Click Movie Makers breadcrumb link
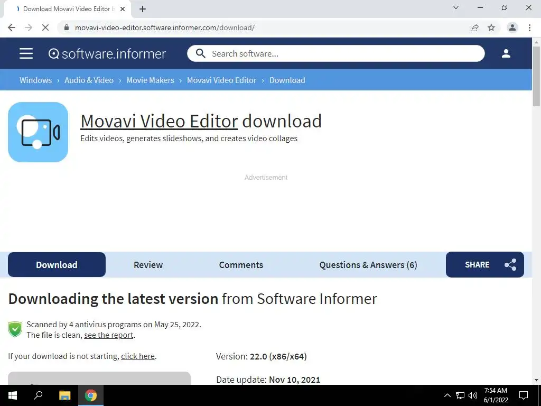The height and width of the screenshot is (406, 541). pyautogui.click(x=150, y=80)
